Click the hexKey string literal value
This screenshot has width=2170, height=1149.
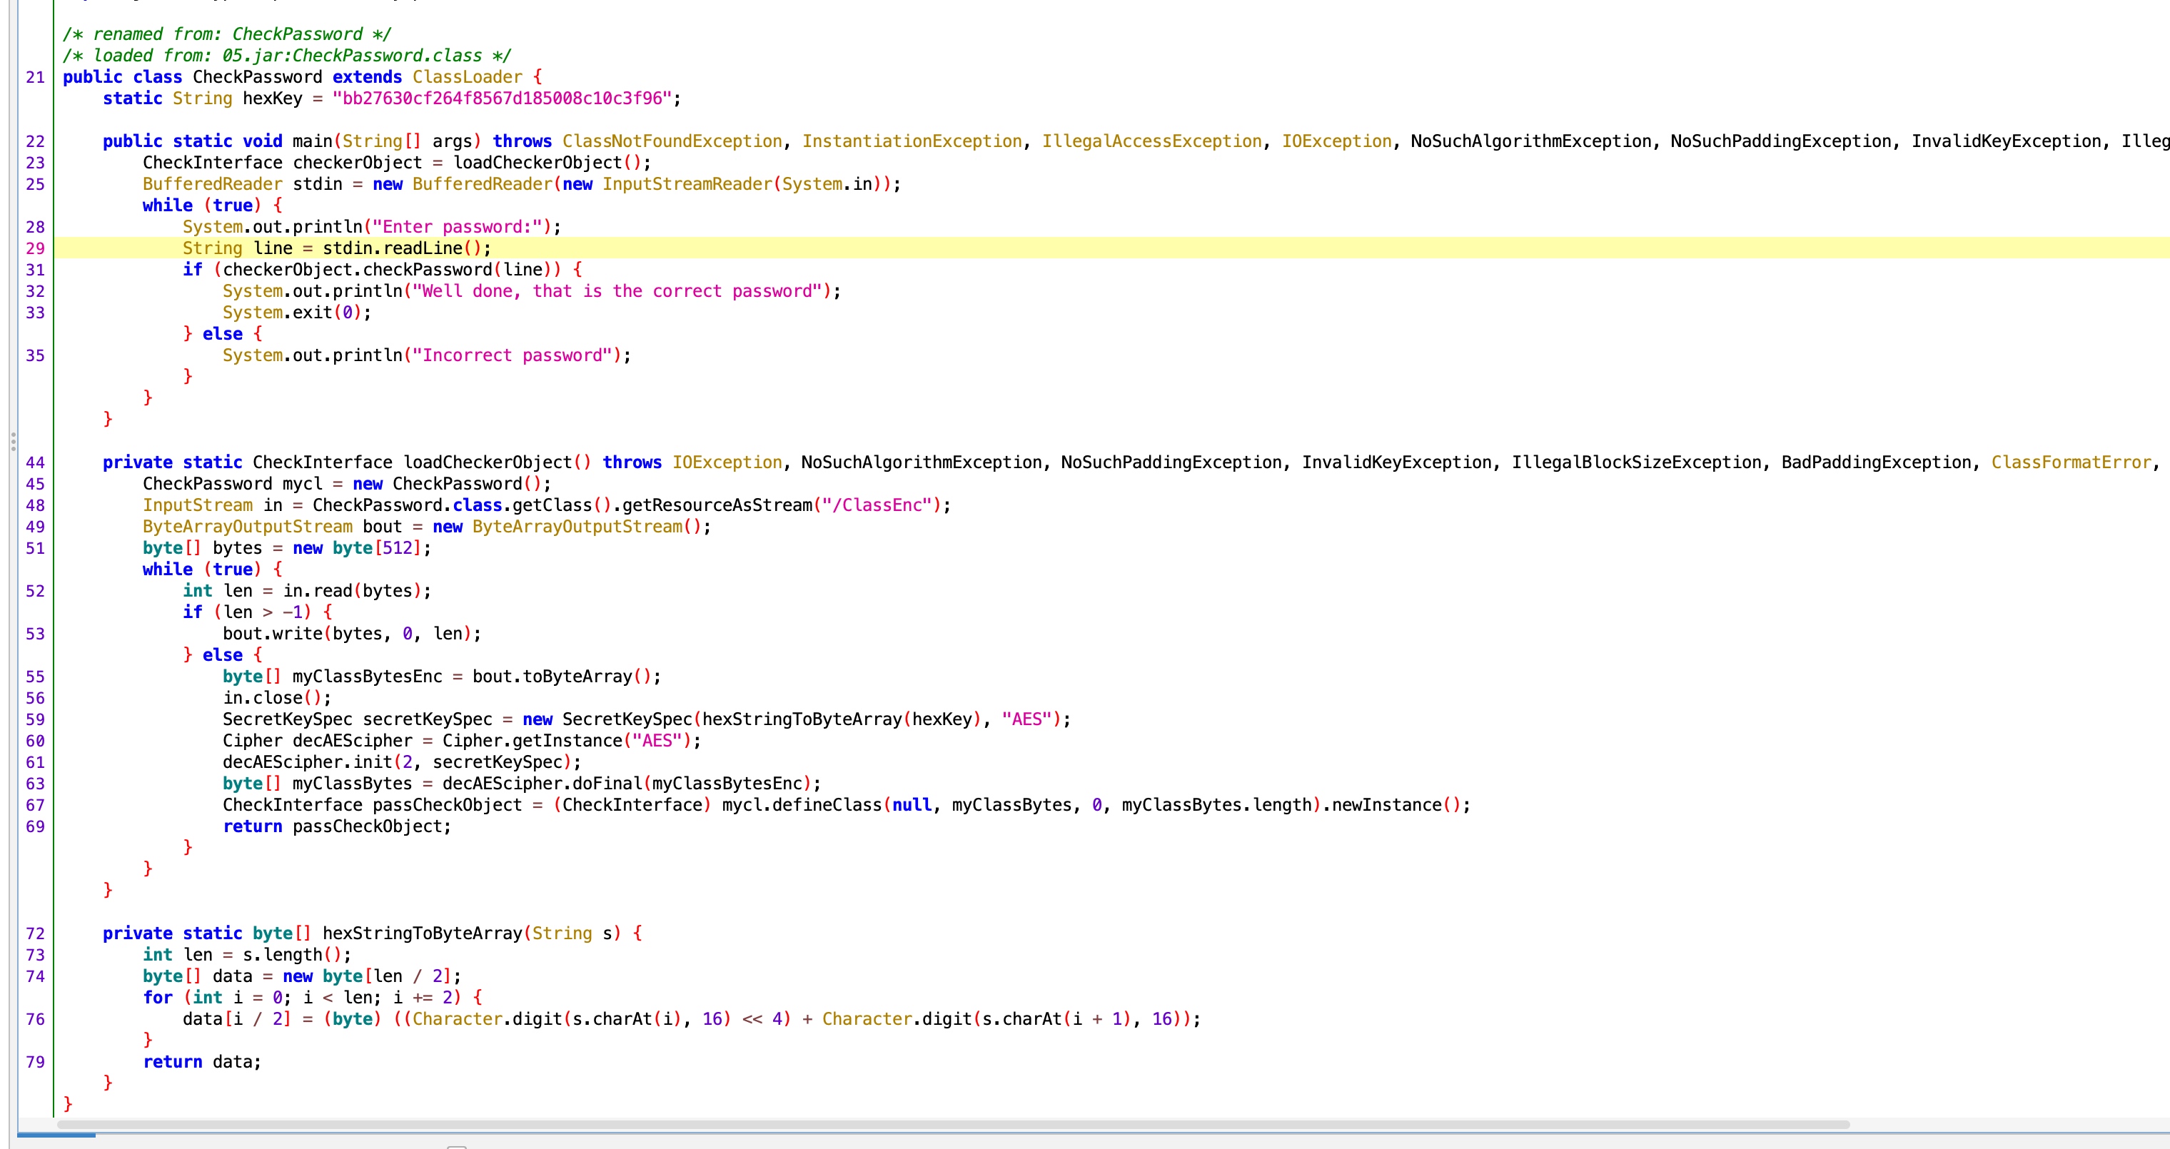coord(500,98)
